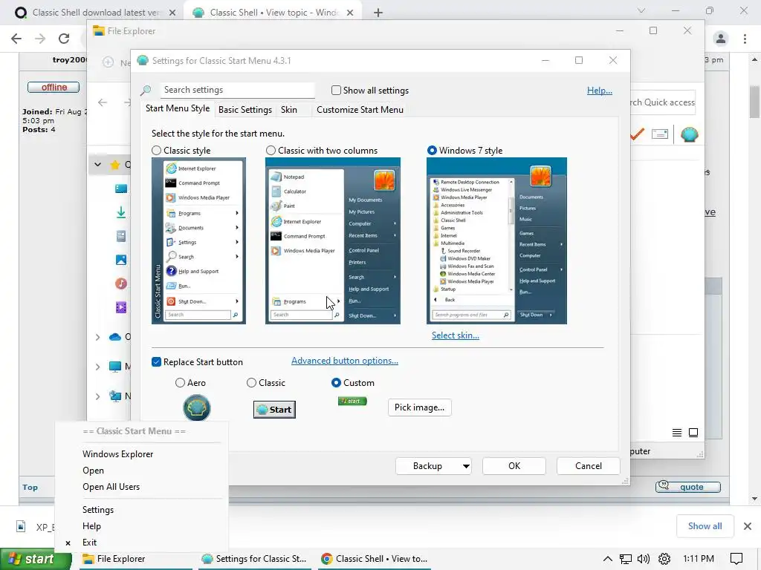Screen dimensions: 761x570
Task: Click the green start button on the taskbar
Action: (36, 559)
